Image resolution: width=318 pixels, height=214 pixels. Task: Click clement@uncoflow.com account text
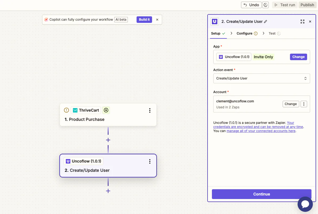point(235,101)
